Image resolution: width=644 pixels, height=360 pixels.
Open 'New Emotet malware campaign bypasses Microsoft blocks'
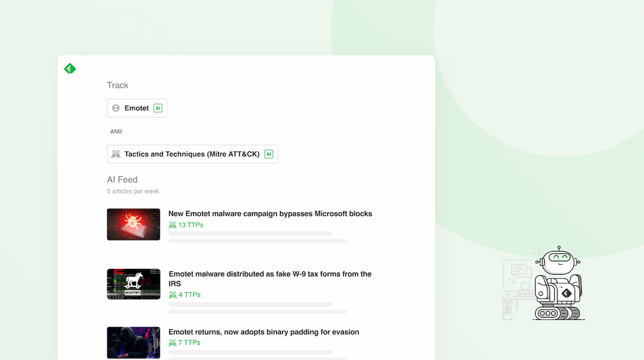click(270, 214)
